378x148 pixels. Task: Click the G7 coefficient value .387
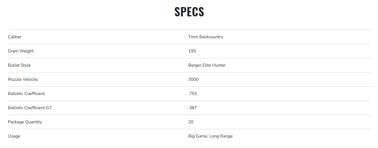[193, 108]
